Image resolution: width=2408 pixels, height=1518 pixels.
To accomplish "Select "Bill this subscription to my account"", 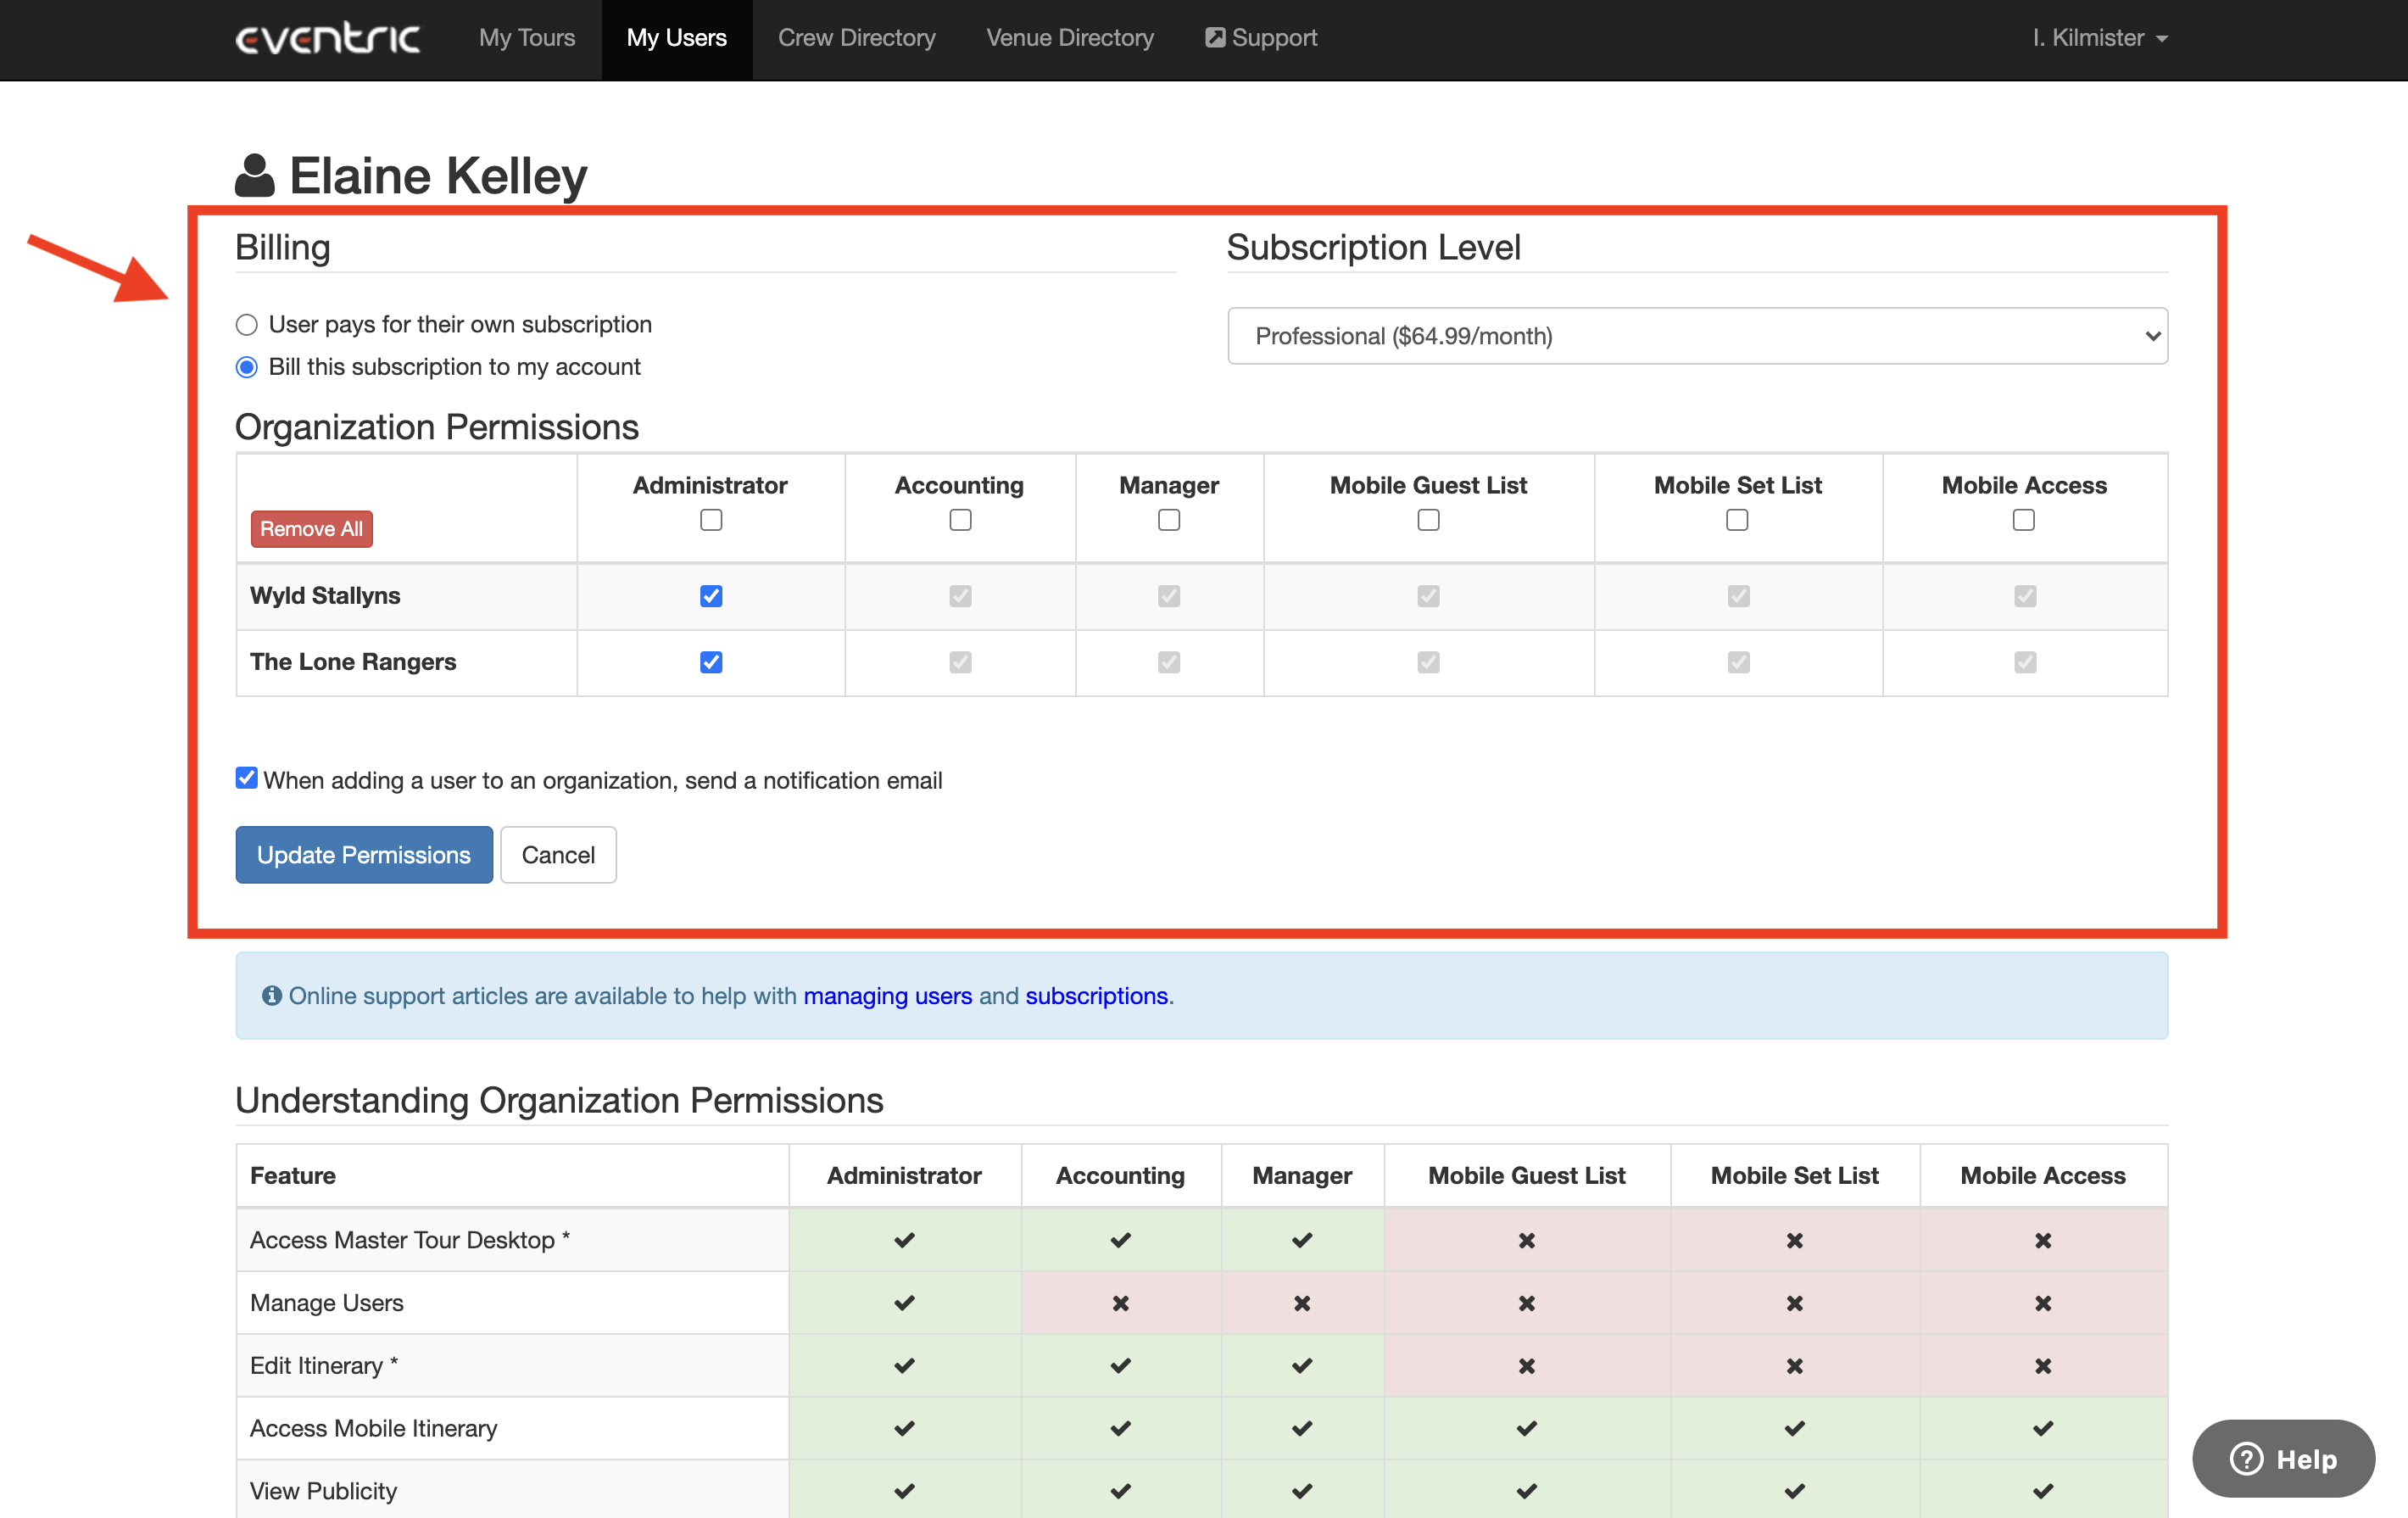I will [x=246, y=367].
